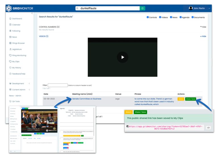Open Senate Committee on Business meeting link
Screen dimensions: 218x159
pyautogui.click(x=87, y=99)
